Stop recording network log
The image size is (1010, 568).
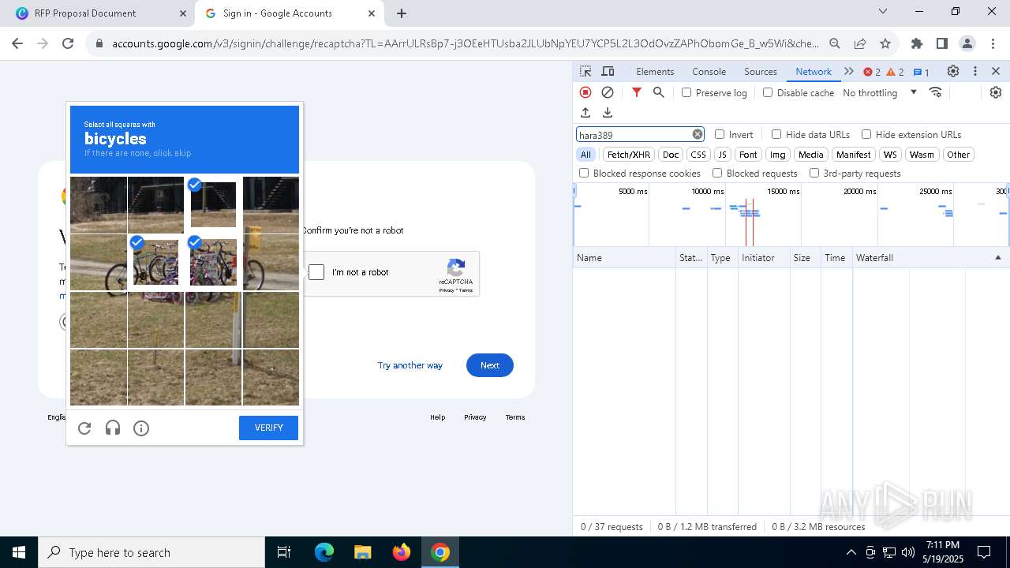tap(585, 92)
